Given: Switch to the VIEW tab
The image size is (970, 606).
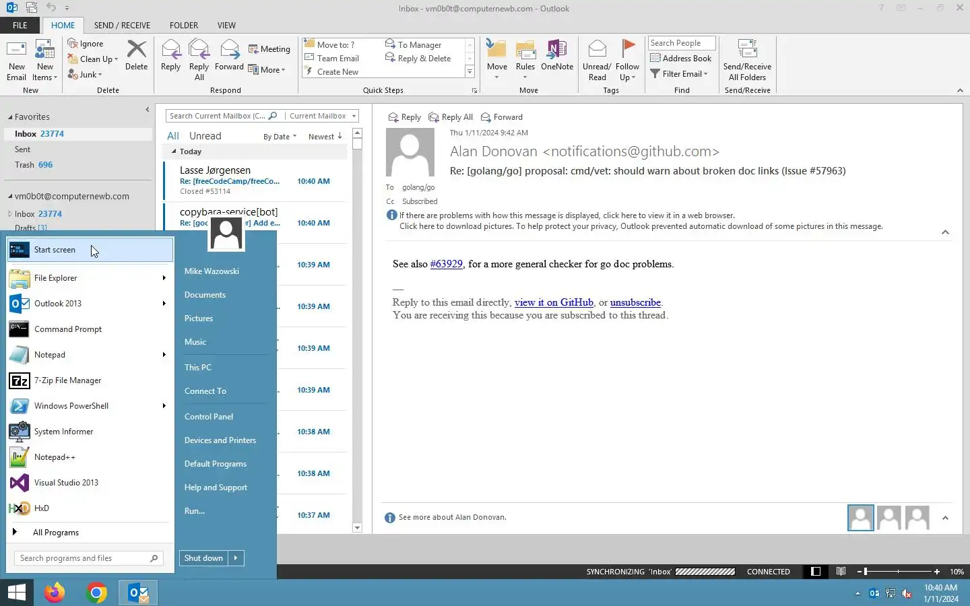Looking at the screenshot, I should click(x=226, y=26).
